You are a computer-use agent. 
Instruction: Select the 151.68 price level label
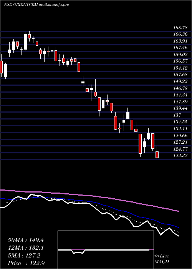coord(180,75)
